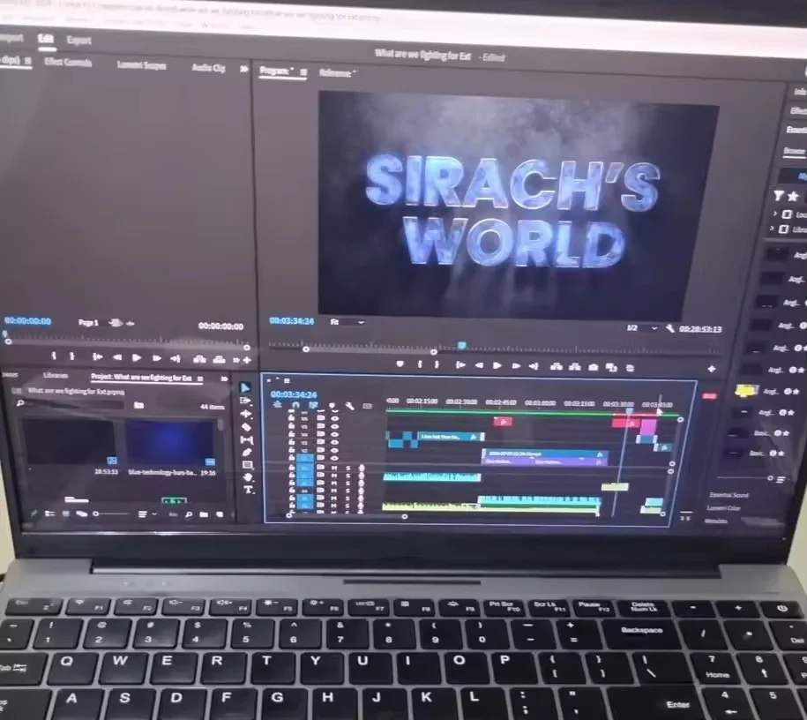Open Program monitor button editor plus icon

coord(712,369)
